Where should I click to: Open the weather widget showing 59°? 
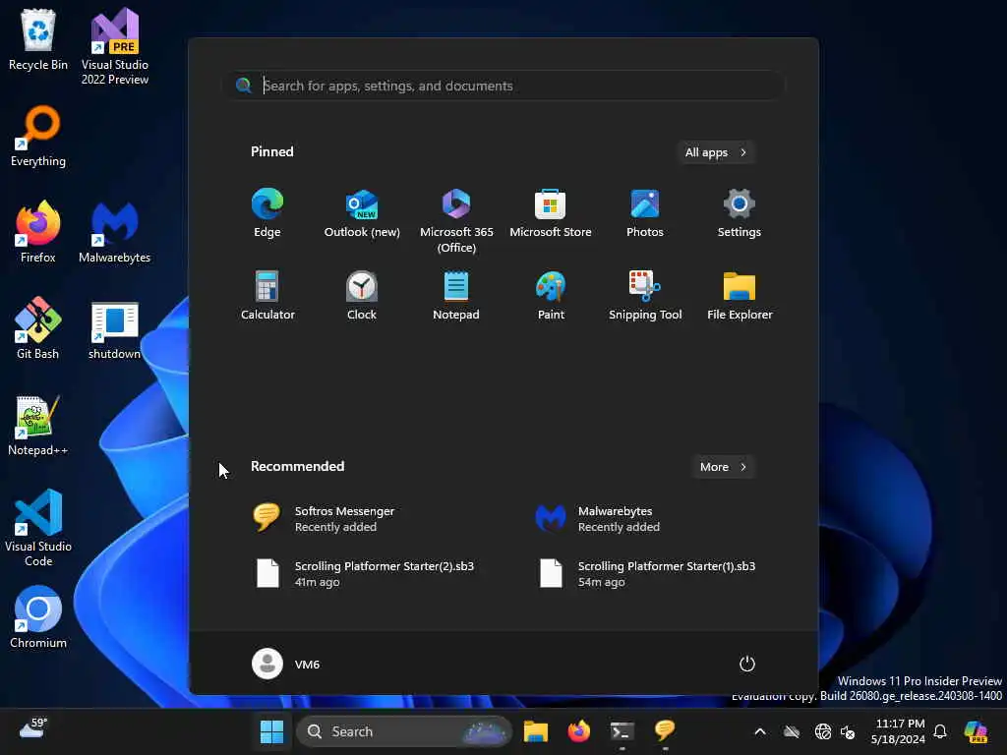(32, 728)
